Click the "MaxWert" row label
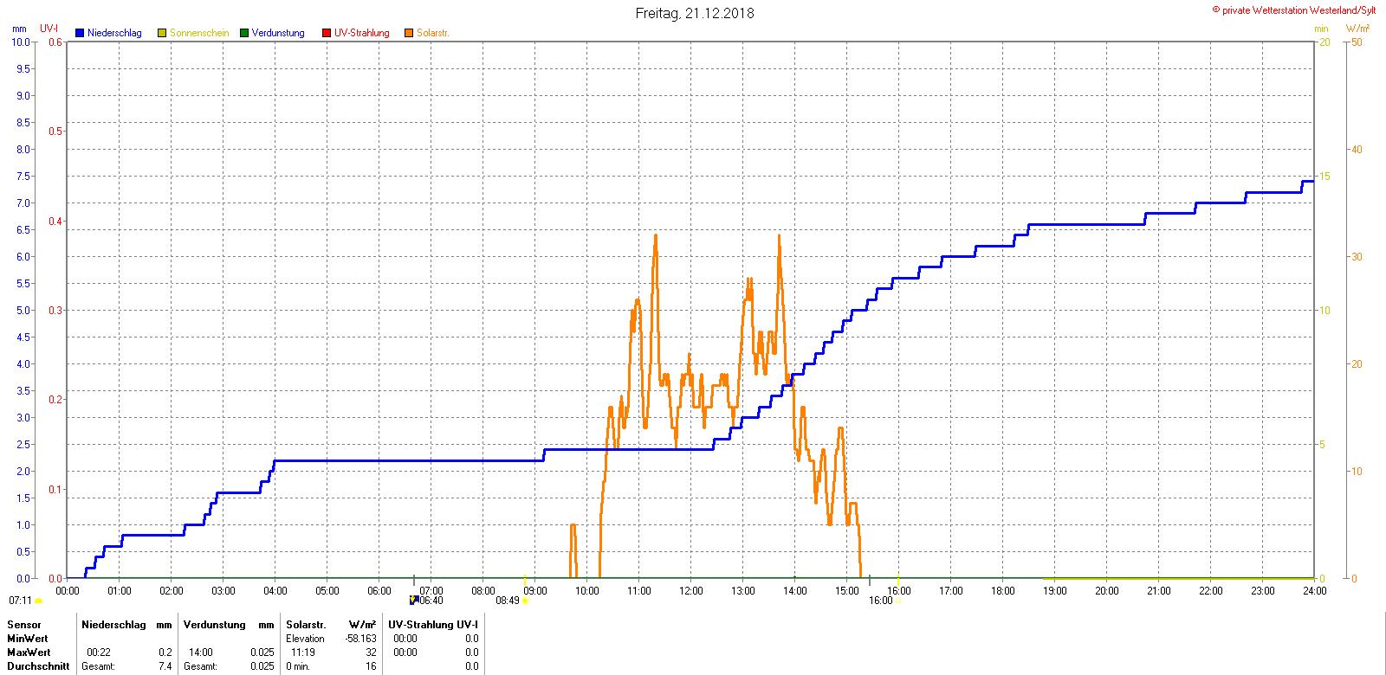1386x675 pixels. (x=29, y=652)
